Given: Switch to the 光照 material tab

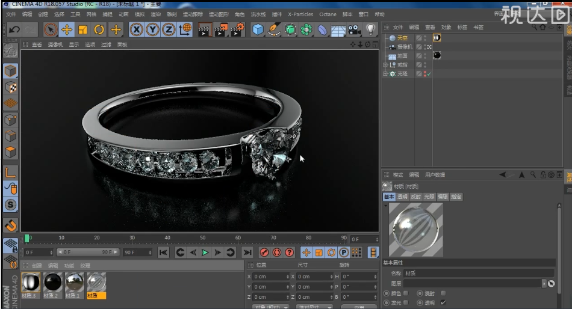Looking at the screenshot, I should point(429,197).
